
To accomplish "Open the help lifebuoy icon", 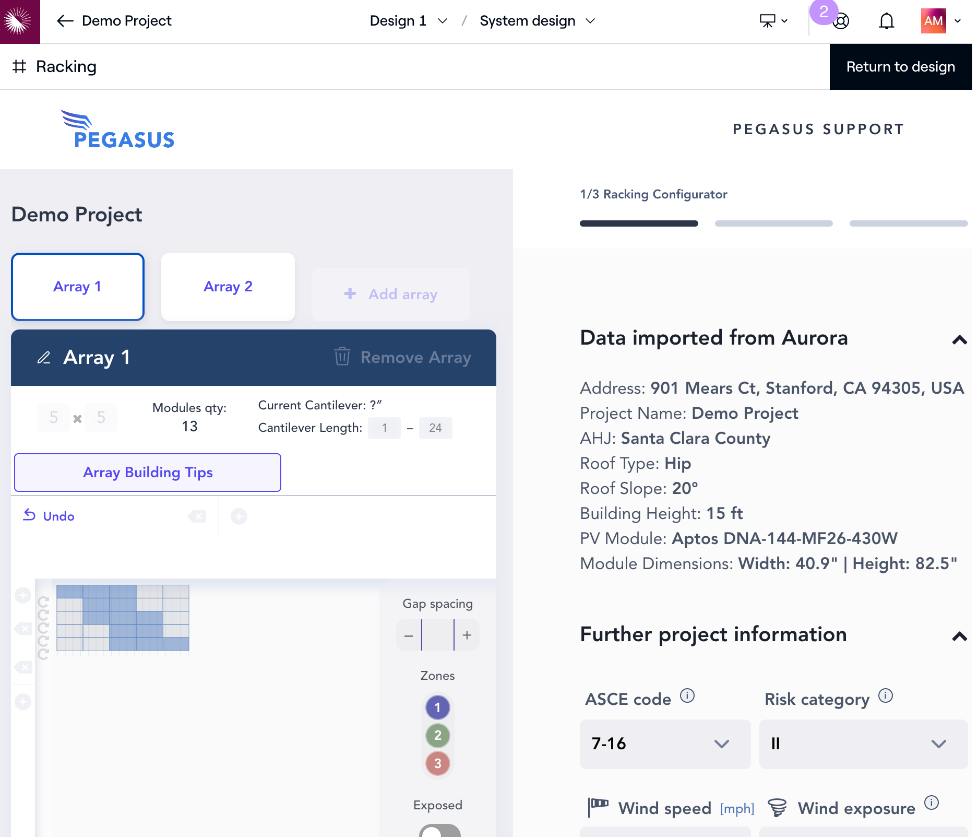I will click(841, 21).
